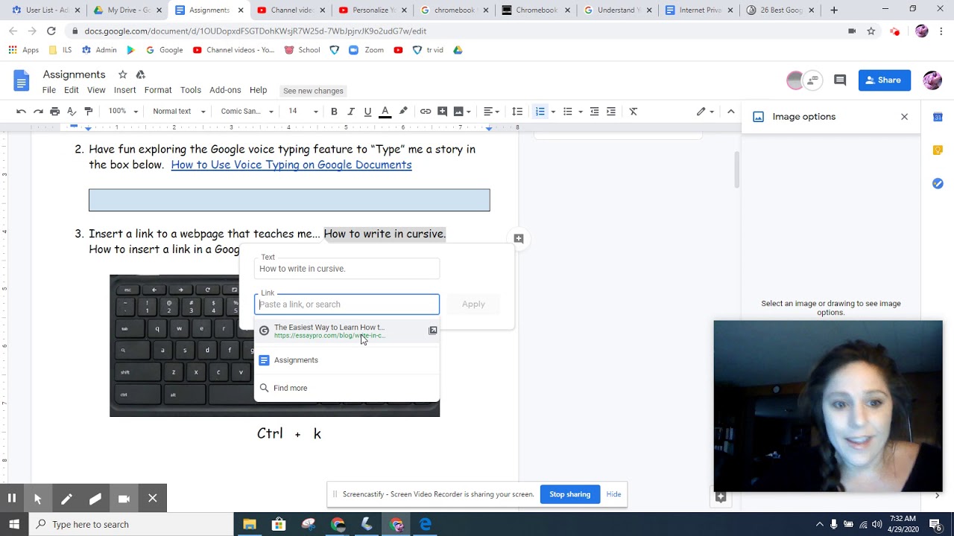Click Stop sharing in Screencastify bar
The image size is (954, 536).
click(570, 494)
